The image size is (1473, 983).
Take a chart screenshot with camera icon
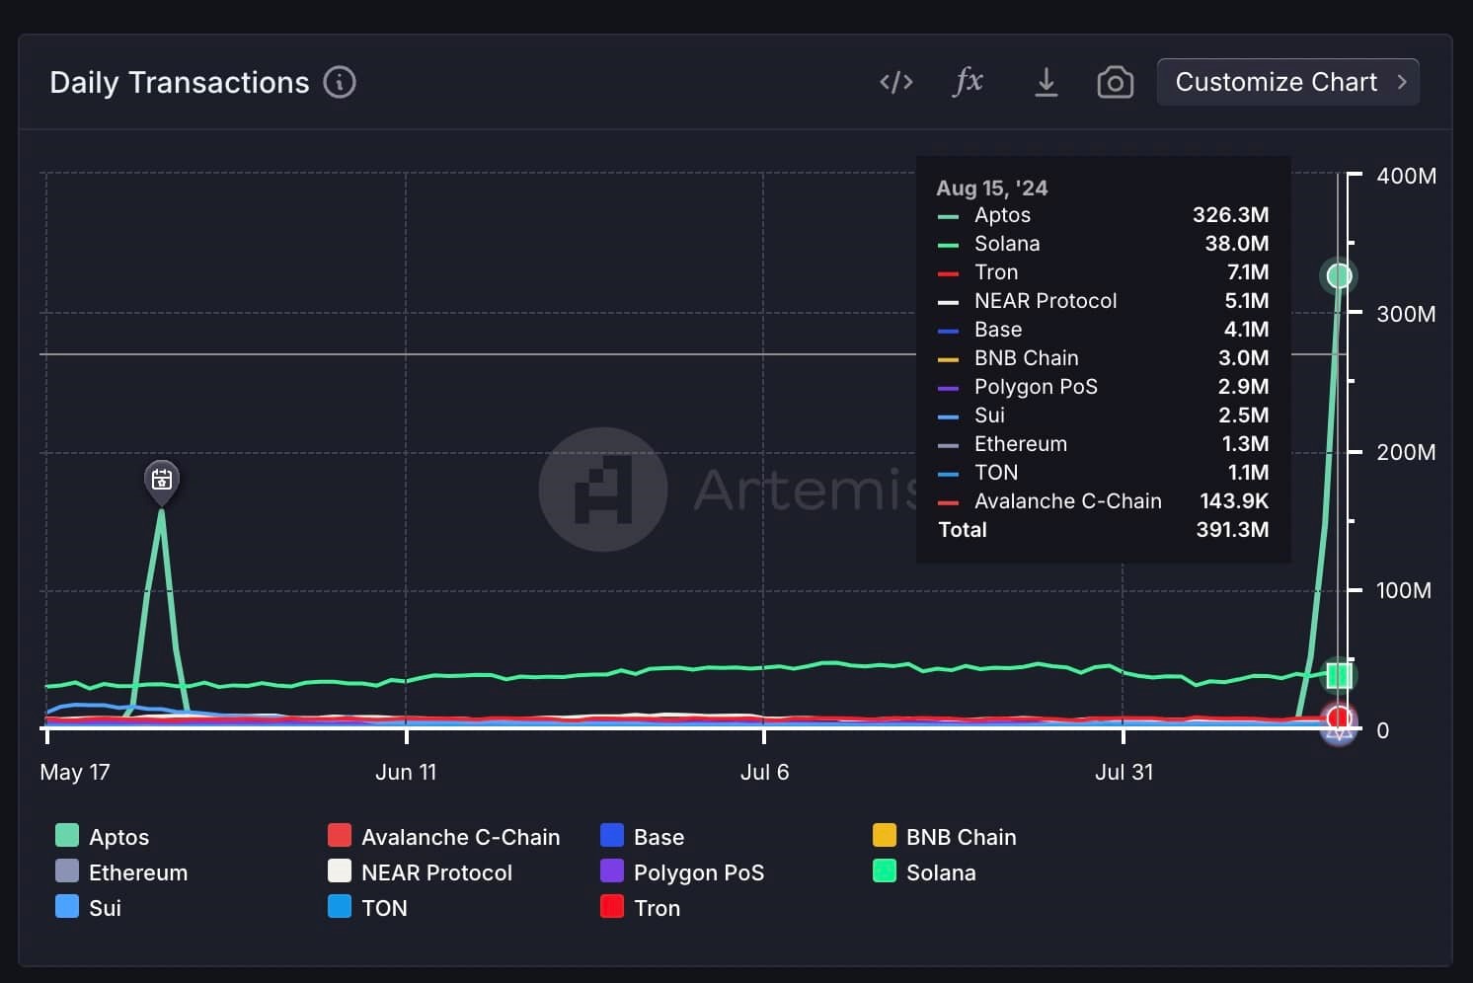pos(1115,82)
